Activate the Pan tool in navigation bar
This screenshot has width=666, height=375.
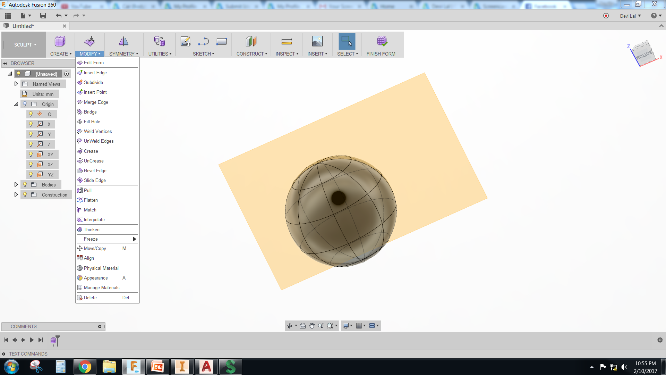[x=312, y=326]
